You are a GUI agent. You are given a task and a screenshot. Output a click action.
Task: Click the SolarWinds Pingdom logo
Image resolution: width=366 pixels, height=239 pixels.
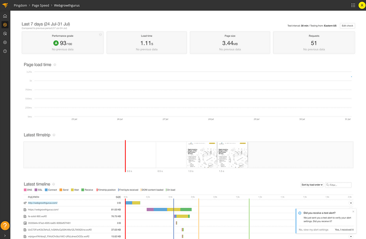click(5, 5)
